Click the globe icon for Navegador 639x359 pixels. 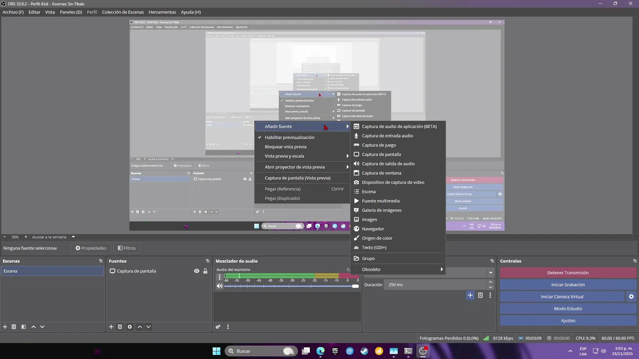tap(356, 229)
